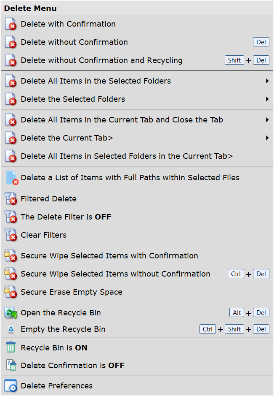Viewport: 274px width, 396px height.
Task: Click the Filtered Delete funnel icon
Action: pos(11,199)
